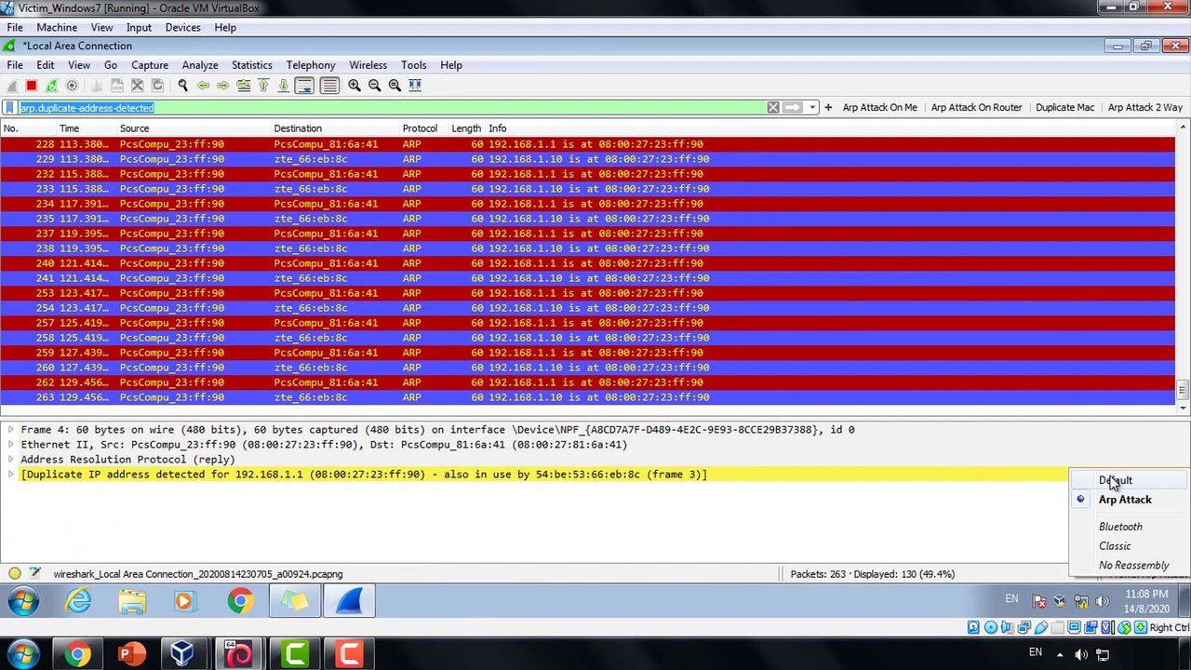The height and width of the screenshot is (670, 1191).
Task: Select the Bluetooth profile
Action: (x=1120, y=527)
